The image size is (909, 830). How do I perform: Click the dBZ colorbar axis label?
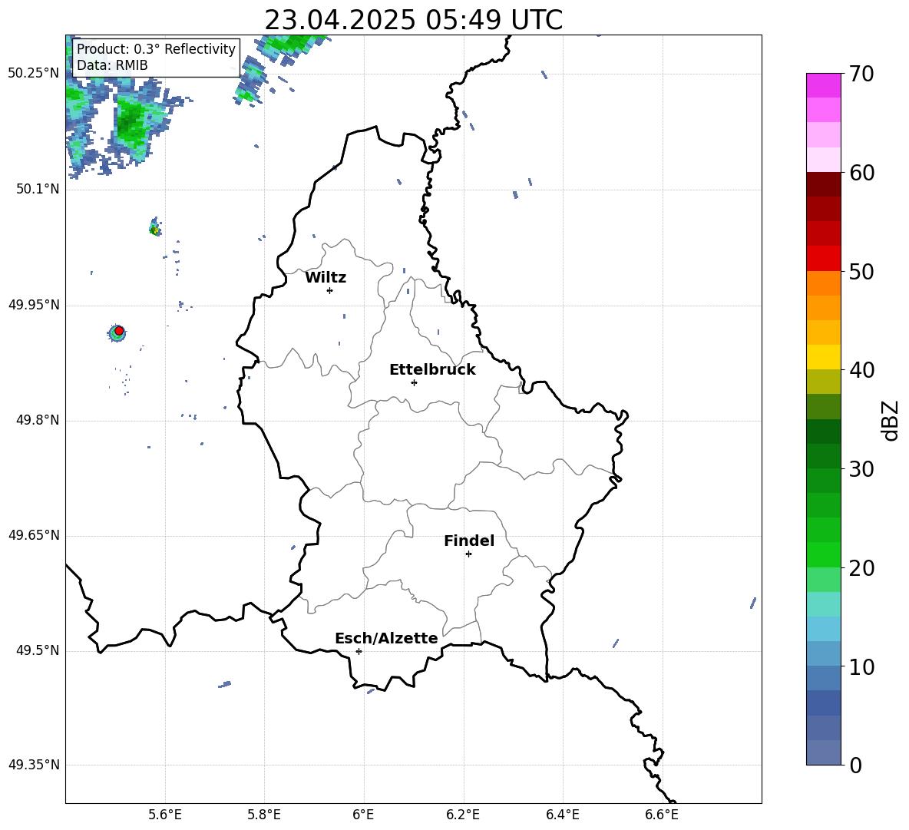click(891, 420)
